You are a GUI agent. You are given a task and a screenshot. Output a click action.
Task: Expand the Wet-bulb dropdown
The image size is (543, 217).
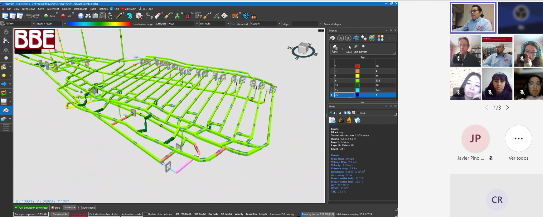[x=228, y=24]
